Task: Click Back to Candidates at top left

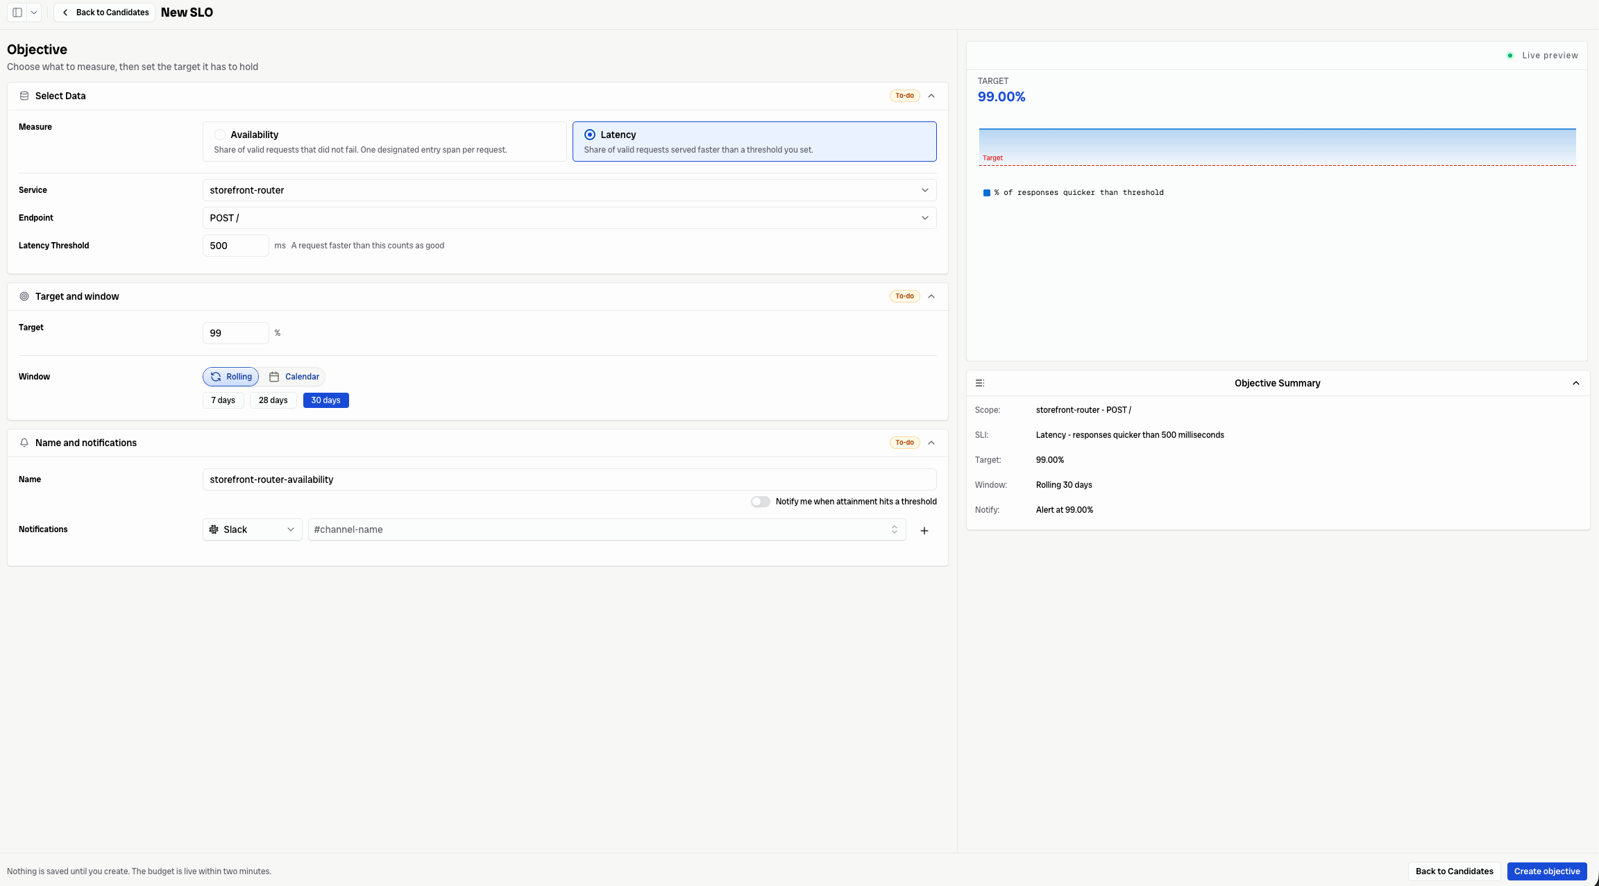Action: [105, 12]
